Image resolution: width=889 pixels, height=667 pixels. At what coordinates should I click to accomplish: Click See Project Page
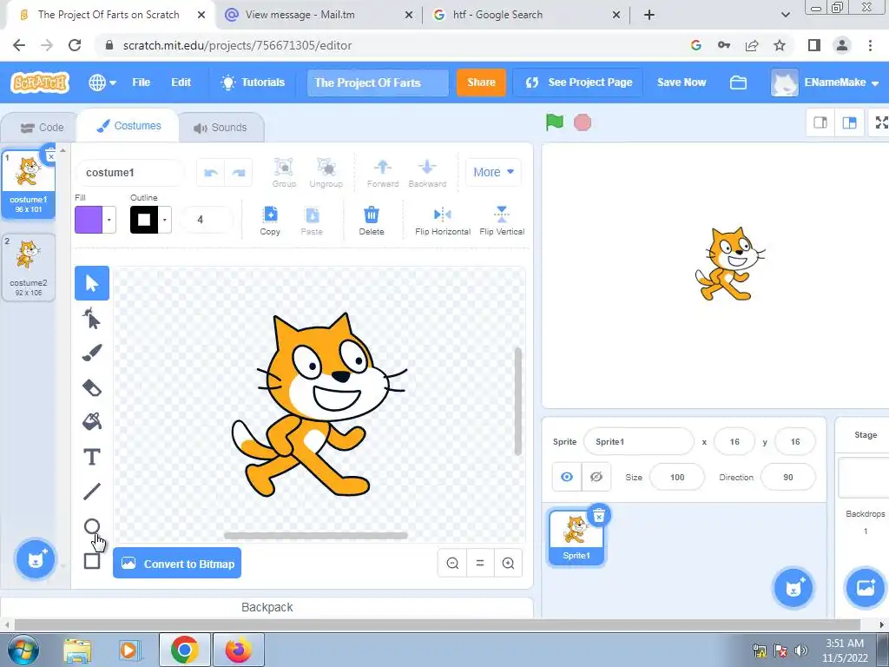(577, 83)
